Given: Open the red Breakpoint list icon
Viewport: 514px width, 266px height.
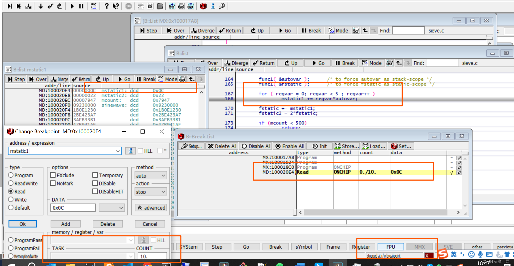Looking at the screenshot, I should [203, 6].
